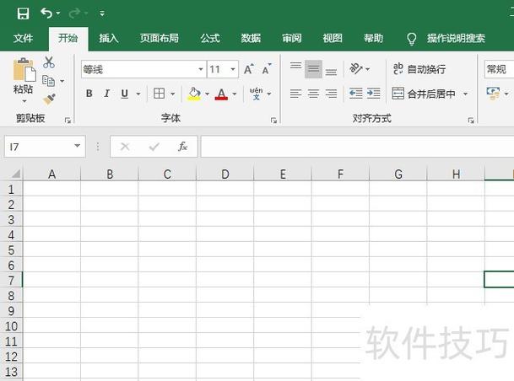The image size is (514, 381).
Task: Switch to the 审阅 tab
Action: [292, 38]
